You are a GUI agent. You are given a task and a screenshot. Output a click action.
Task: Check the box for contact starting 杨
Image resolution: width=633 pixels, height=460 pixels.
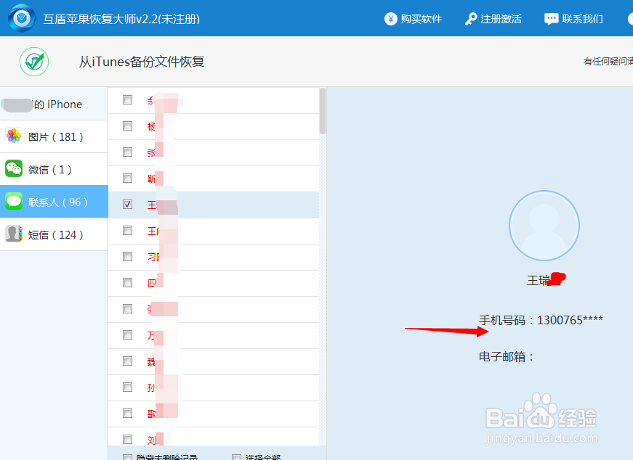pos(128,126)
